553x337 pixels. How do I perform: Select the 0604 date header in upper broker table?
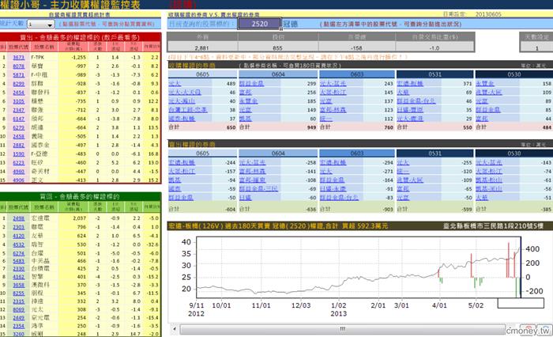[x=278, y=74]
